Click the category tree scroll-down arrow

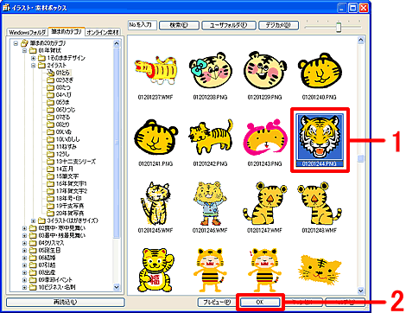pos(117,287)
